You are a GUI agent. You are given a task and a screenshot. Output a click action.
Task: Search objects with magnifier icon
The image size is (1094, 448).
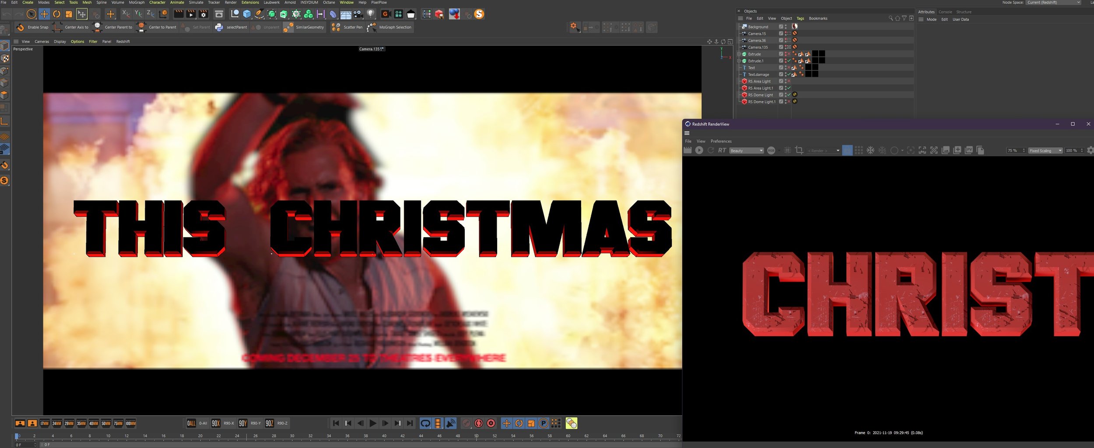point(891,18)
